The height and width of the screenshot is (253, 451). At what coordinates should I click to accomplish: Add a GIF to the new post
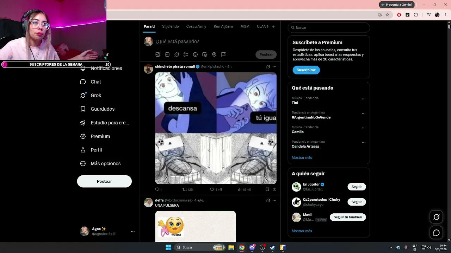167,54
